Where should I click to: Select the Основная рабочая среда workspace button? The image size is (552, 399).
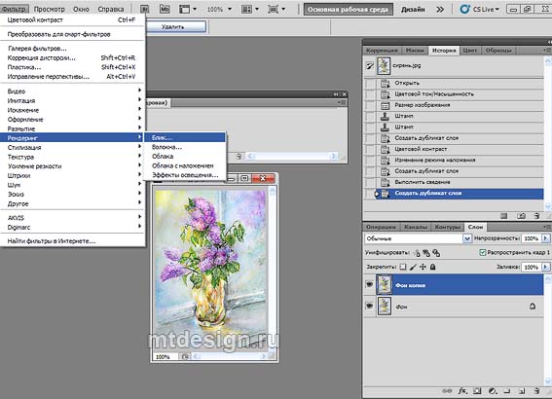348,10
